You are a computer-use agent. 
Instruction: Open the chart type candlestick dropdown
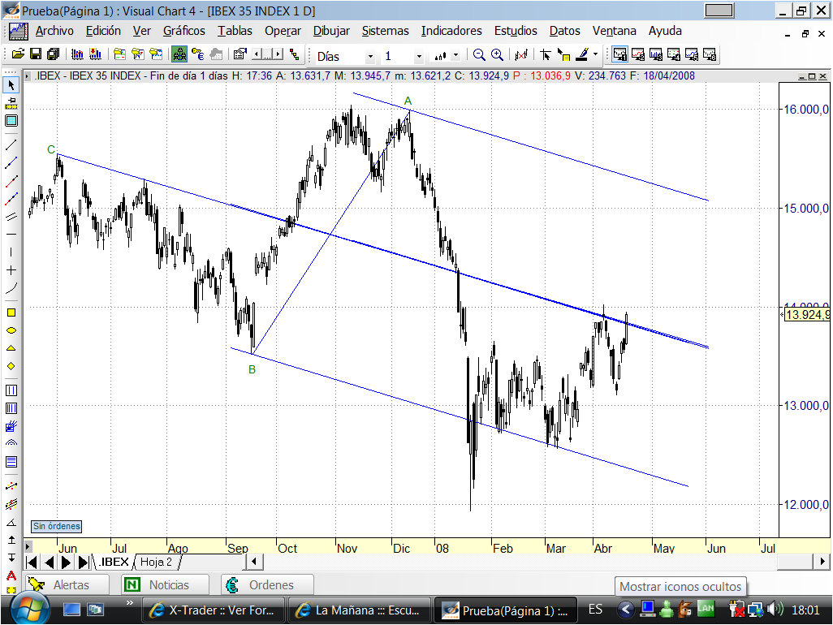pyautogui.click(x=455, y=54)
